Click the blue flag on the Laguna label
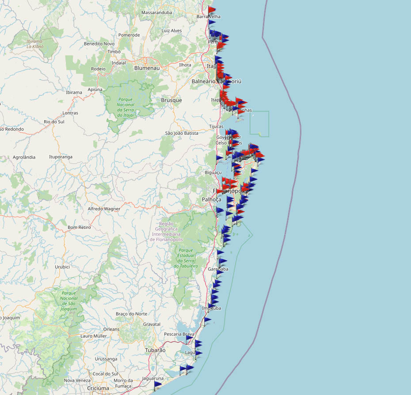 [198, 353]
